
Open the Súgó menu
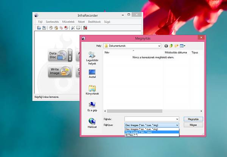click(x=107, y=22)
